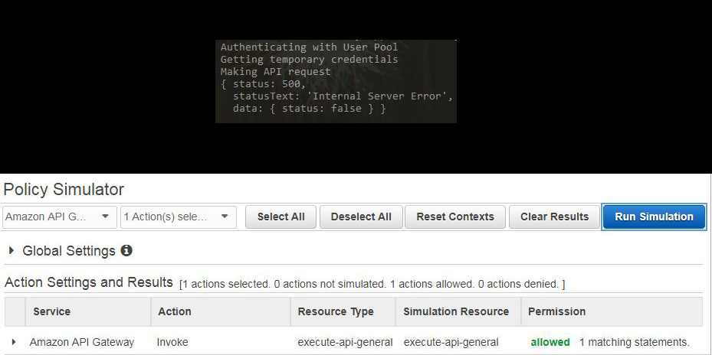Click the Select All button
This screenshot has width=712, height=355.
(x=281, y=217)
